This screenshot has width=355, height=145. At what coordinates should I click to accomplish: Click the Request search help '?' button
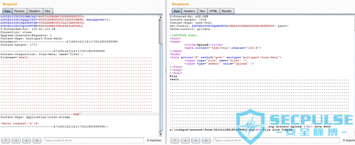click(6, 140)
